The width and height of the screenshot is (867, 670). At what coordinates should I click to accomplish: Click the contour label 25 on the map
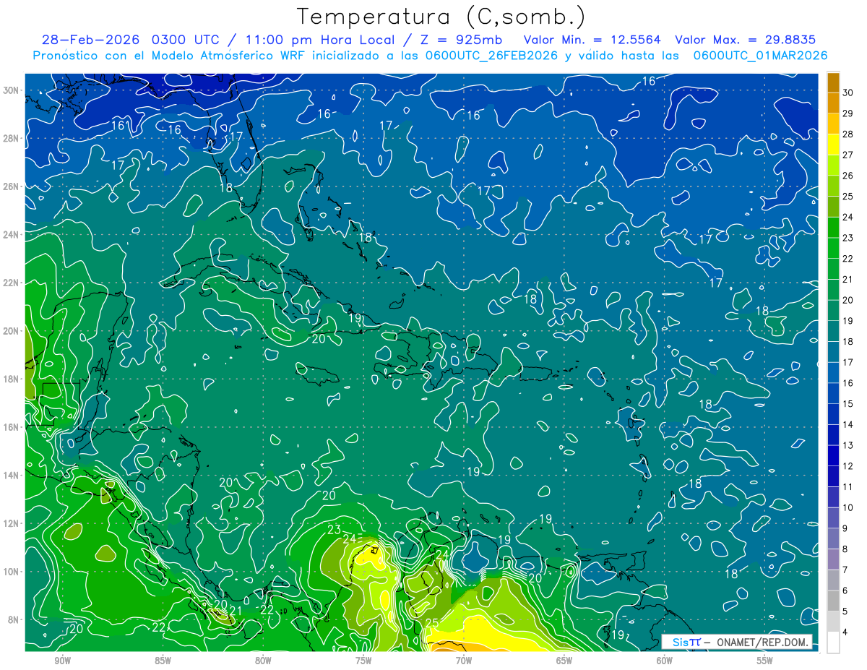point(432,624)
